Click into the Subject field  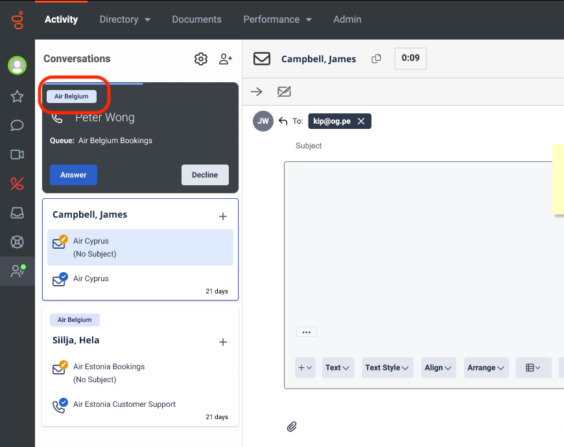pyautogui.click(x=415, y=146)
